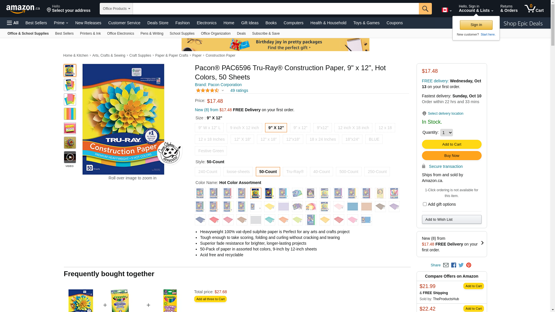Image resolution: width=555 pixels, height=312 pixels.
Task: Check the Add gift options box
Action: tap(424, 204)
